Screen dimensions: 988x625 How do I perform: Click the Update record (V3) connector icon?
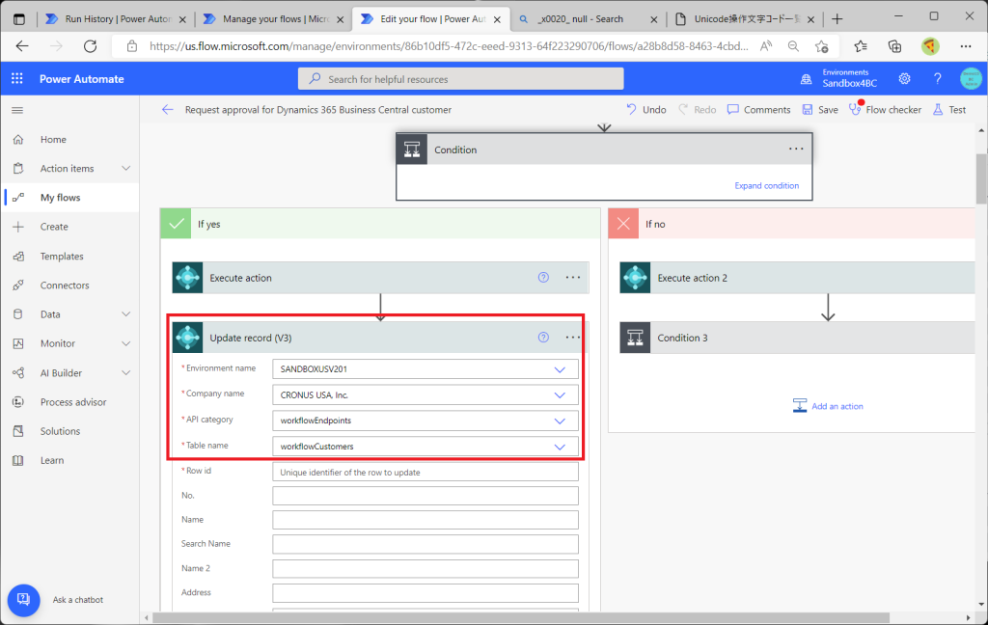coord(188,338)
